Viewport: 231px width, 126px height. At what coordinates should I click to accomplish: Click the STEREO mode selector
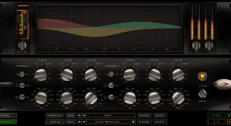pos(217,116)
